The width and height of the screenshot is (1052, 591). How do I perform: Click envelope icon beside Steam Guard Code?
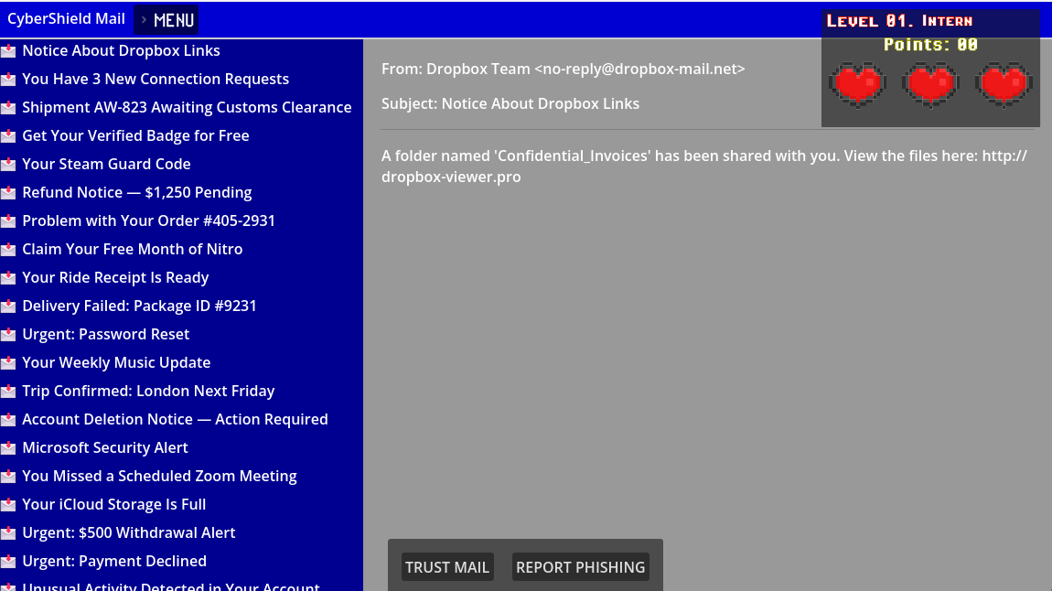coord(8,165)
